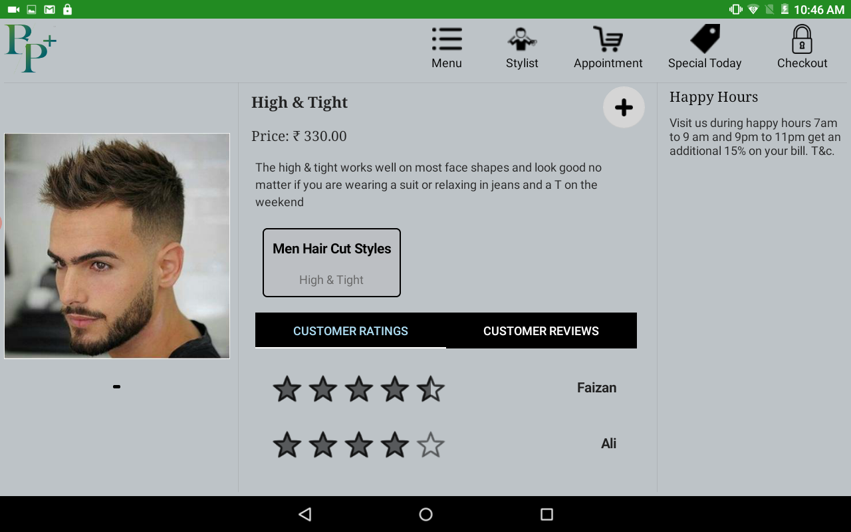Open the Menu hamburger icon
This screenshot has height=532, width=851.
(x=447, y=39)
